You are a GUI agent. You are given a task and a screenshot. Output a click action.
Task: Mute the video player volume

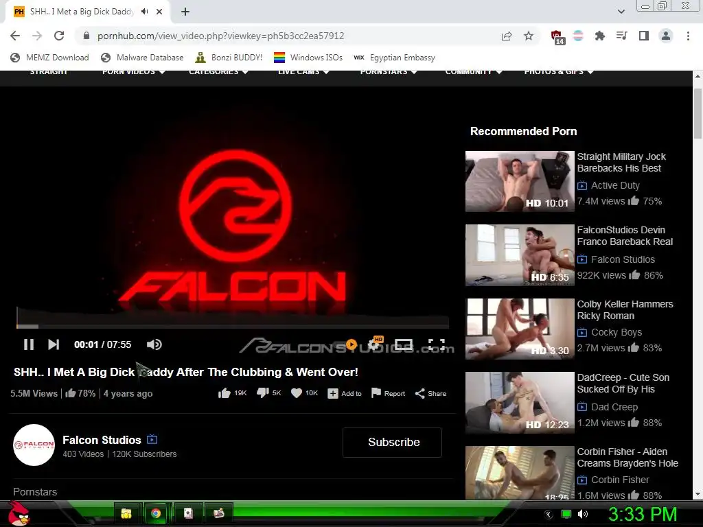coord(154,344)
